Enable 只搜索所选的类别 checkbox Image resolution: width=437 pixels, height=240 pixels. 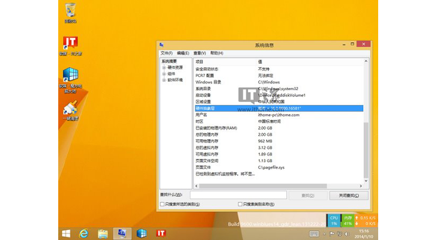[x=163, y=204]
